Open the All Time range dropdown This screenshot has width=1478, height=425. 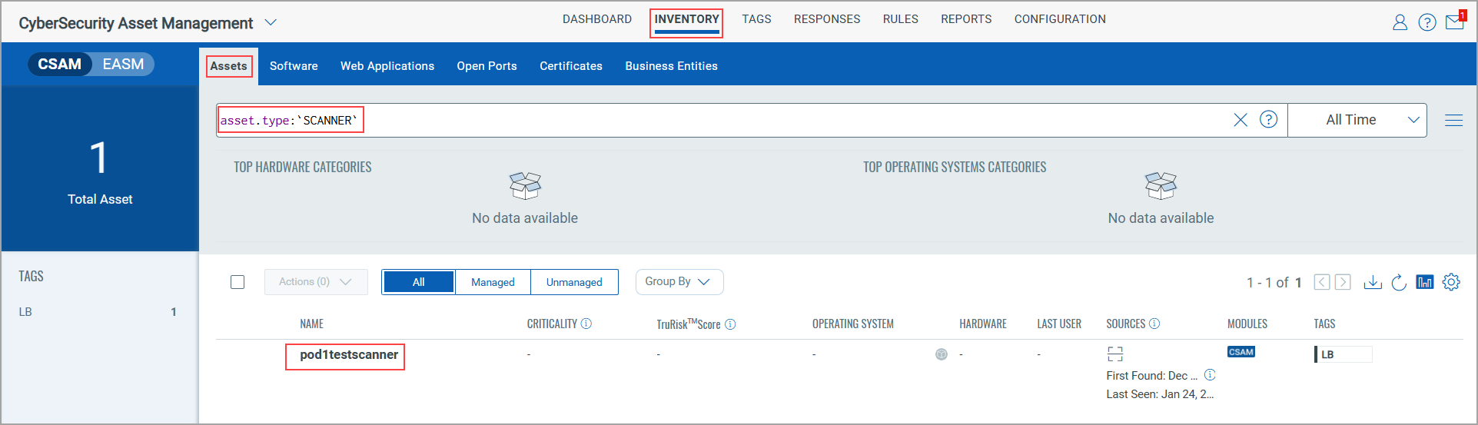point(1357,120)
